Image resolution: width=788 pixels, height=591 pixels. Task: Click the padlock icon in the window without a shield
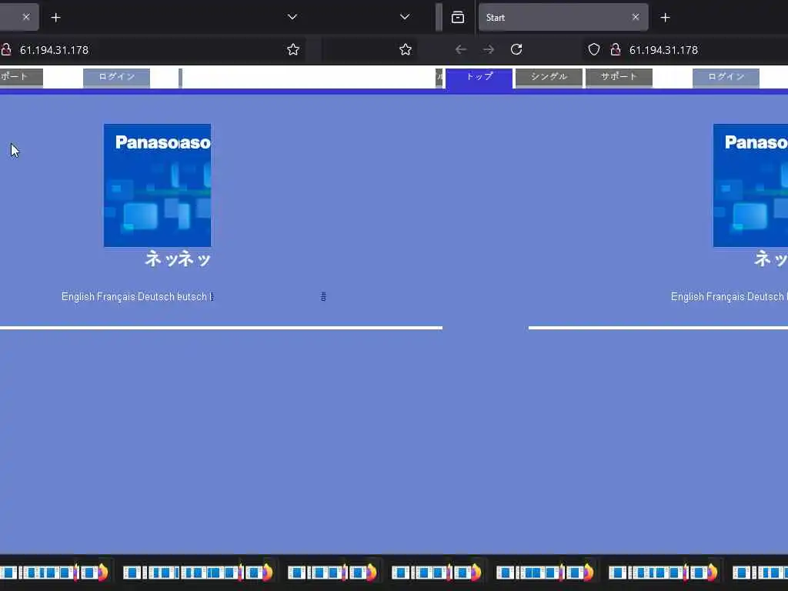pos(6,50)
